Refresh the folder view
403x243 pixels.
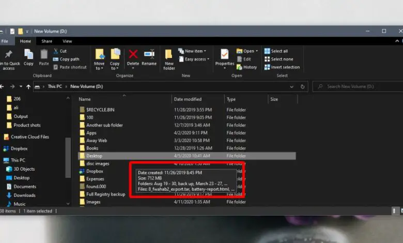coord(302,87)
